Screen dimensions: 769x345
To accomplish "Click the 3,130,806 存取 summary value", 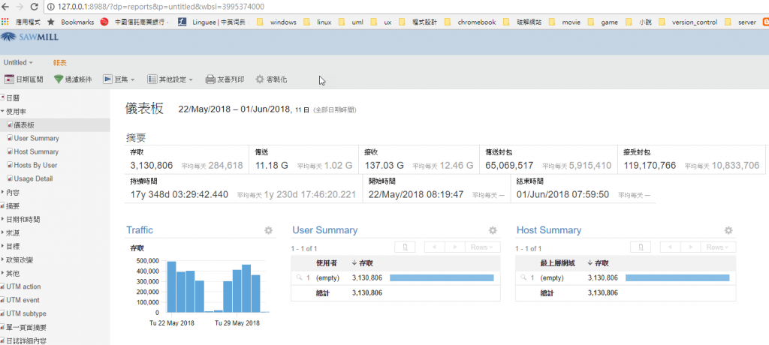I will [x=152, y=166].
